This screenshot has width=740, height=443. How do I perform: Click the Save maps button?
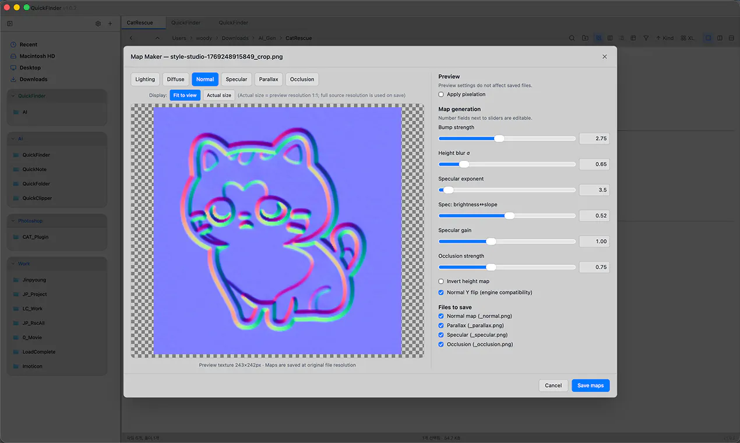tap(590, 385)
